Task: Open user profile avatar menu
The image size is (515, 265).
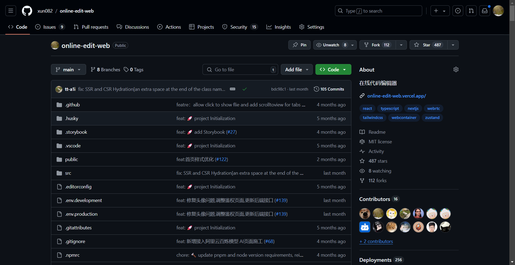Action: coord(498,11)
